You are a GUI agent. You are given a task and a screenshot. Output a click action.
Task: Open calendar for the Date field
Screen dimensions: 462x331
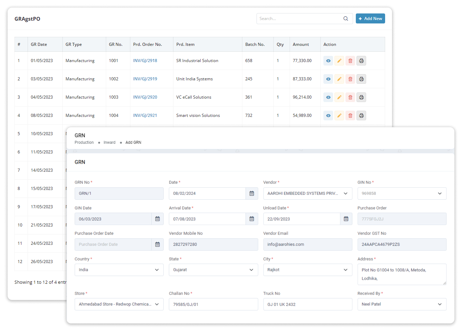(x=252, y=193)
